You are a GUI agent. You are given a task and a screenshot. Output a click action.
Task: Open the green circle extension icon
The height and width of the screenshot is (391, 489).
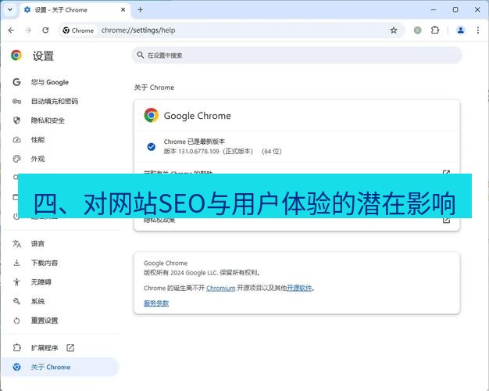tap(418, 30)
